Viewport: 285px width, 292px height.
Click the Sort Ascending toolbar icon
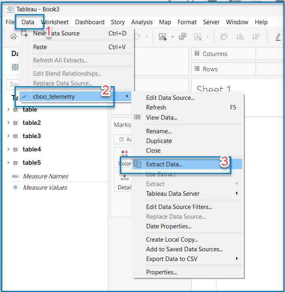240,37
